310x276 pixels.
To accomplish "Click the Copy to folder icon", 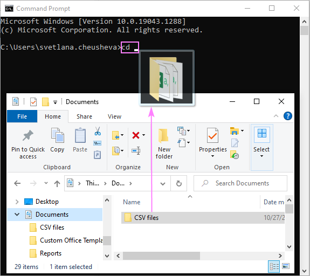I will point(116,151).
